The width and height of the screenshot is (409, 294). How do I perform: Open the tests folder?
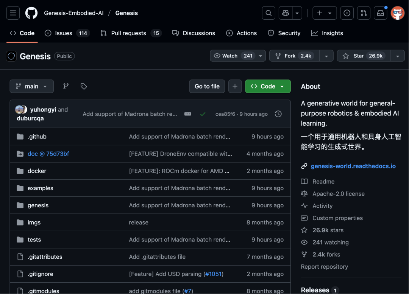34,240
